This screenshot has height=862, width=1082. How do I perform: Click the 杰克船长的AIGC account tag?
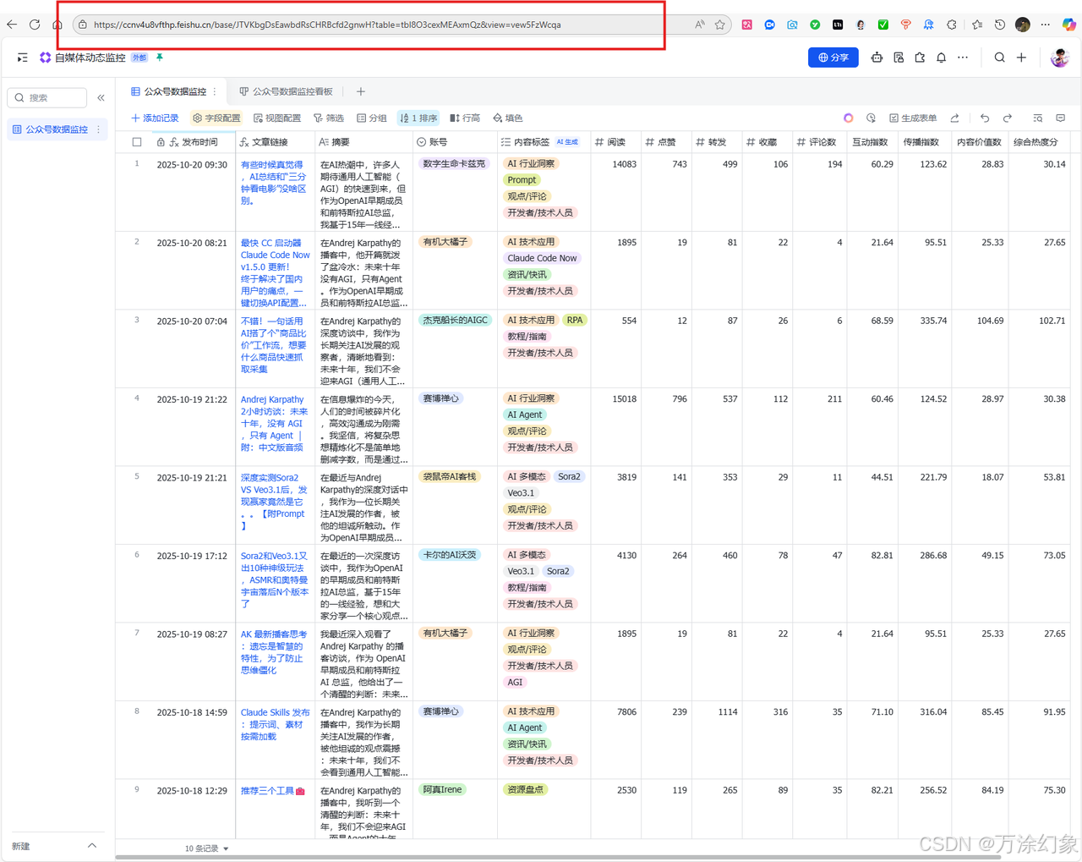click(x=456, y=320)
